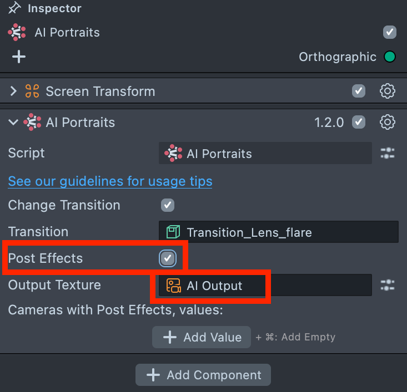The image size is (407, 392).
Task: Click the plus icon below AI Portraits
Action: click(19, 57)
